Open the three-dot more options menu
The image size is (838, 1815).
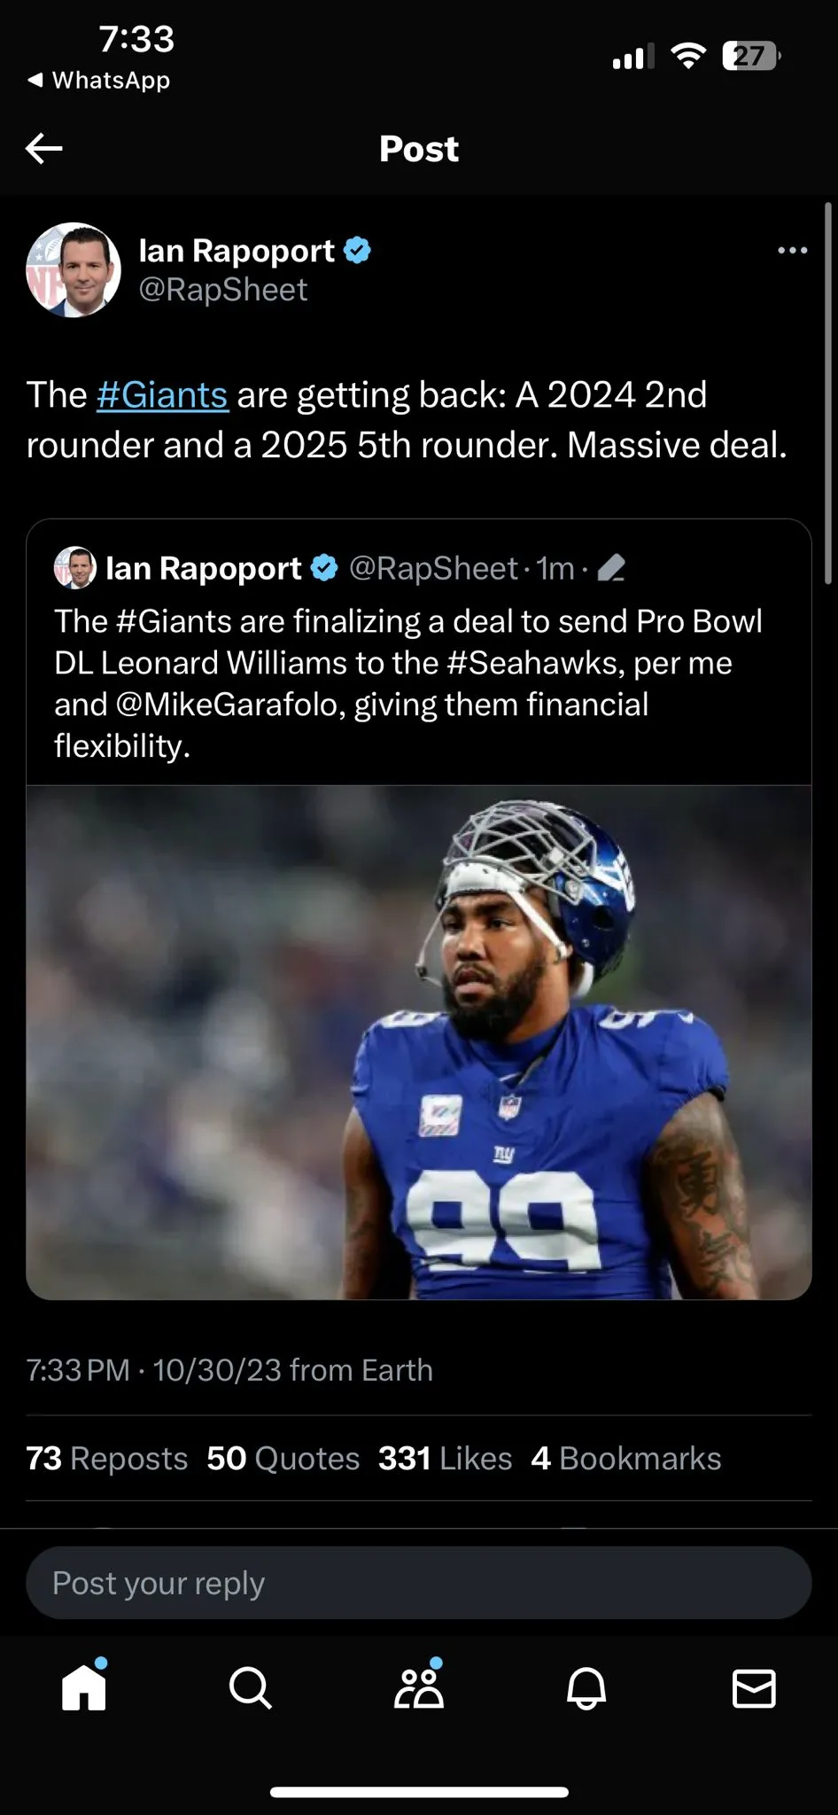pos(792,251)
